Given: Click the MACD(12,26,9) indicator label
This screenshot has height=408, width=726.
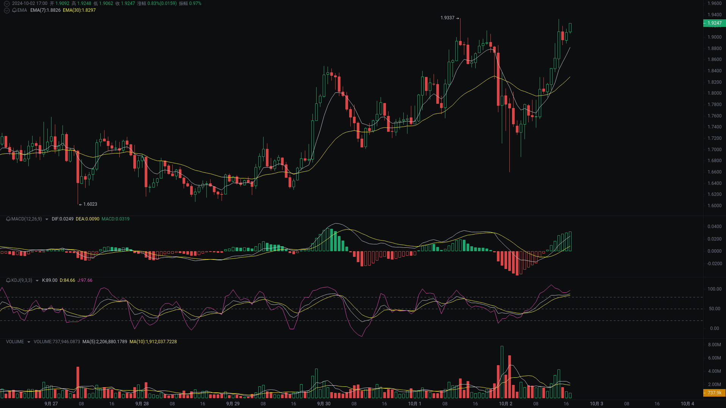Looking at the screenshot, I should [x=27, y=219].
